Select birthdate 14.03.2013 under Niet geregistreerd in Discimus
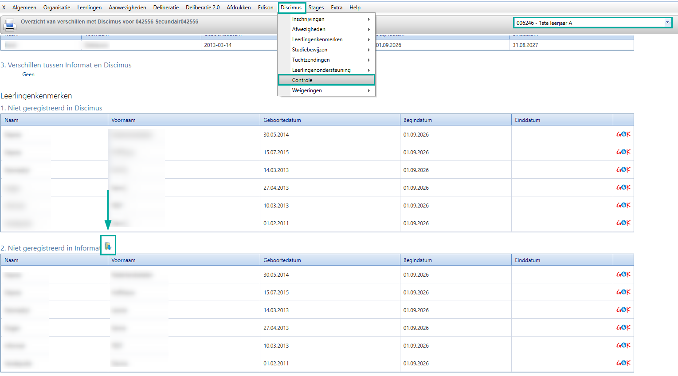Image resolution: width=678 pixels, height=376 pixels. 276,170
